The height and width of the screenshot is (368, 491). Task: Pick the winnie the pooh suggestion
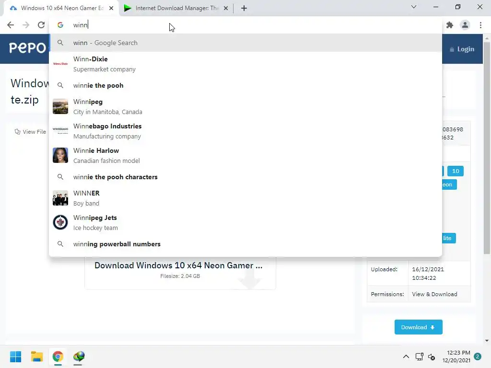tap(245, 85)
